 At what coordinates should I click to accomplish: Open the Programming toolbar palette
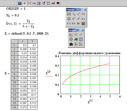pyautogui.click(x=48, y=3)
